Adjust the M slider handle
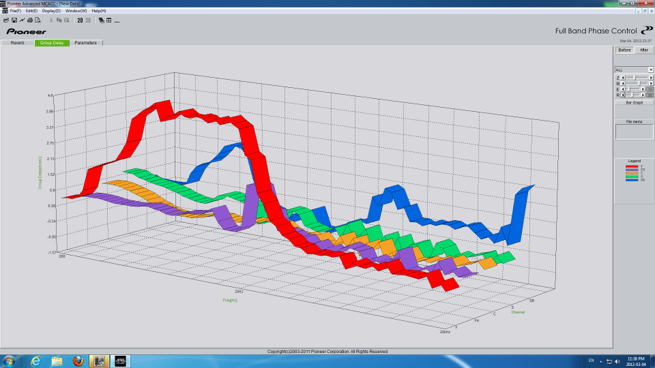The image size is (655, 368). click(639, 83)
